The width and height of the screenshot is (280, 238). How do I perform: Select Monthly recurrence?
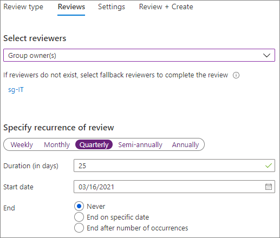pos(57,144)
